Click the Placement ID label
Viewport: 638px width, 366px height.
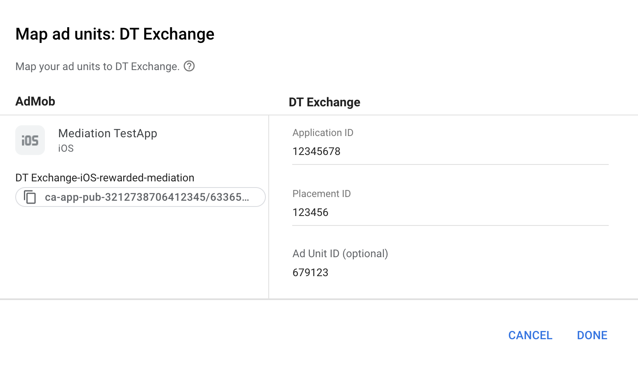click(321, 194)
